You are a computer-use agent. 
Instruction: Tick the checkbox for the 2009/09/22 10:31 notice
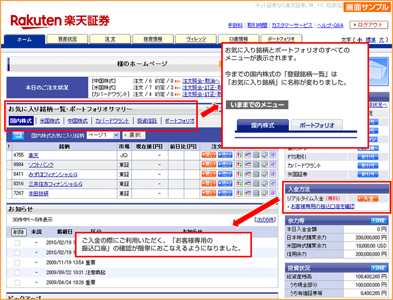[17, 272]
